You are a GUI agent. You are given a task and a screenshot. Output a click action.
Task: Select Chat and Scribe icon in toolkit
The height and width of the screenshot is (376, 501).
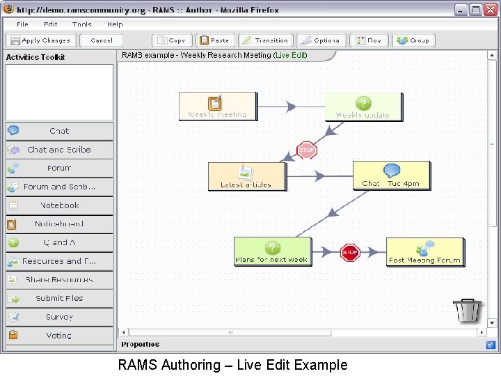point(13,150)
